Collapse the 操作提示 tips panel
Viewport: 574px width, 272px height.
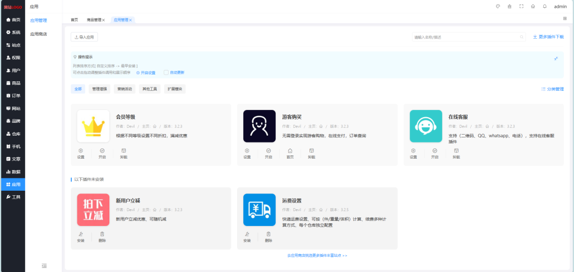(556, 58)
